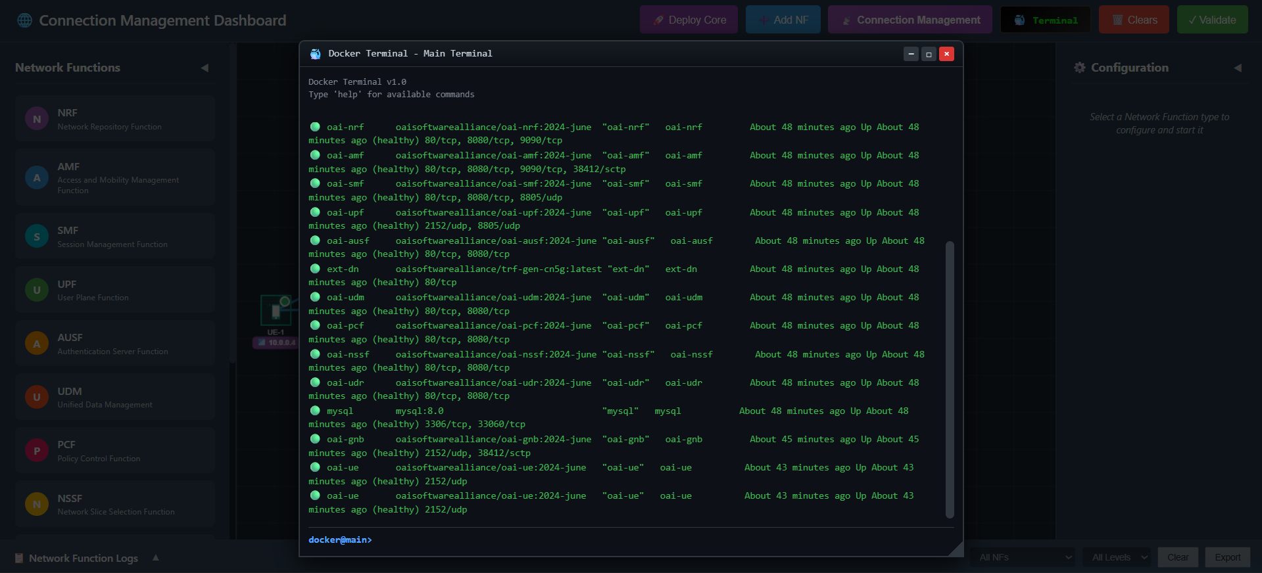Click green status dot for mysql container
Screen dimensions: 1262x573
pyautogui.click(x=315, y=411)
